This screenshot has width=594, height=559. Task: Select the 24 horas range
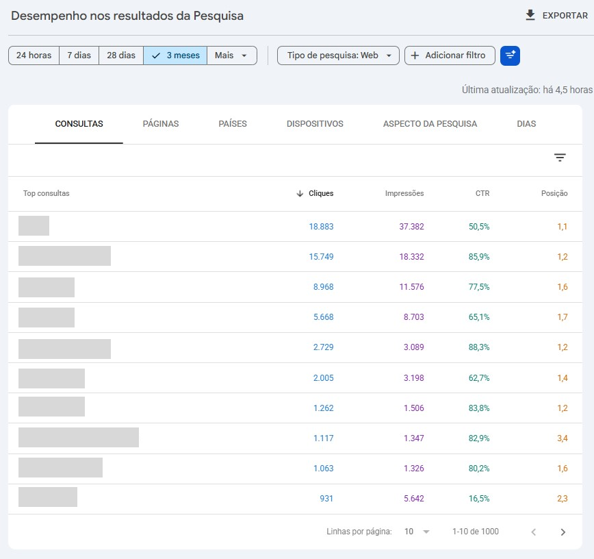tap(34, 55)
